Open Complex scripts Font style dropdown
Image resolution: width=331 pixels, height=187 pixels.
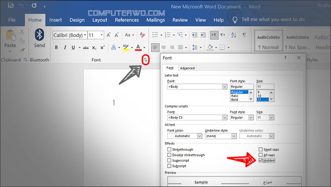[251, 118]
